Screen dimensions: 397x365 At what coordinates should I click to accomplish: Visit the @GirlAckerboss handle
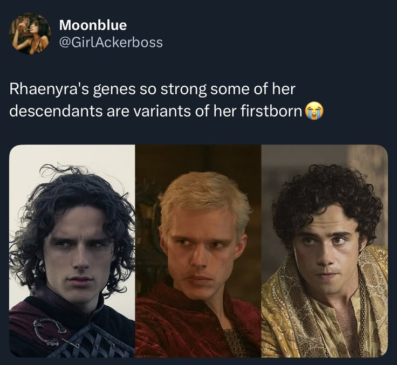pos(111,42)
